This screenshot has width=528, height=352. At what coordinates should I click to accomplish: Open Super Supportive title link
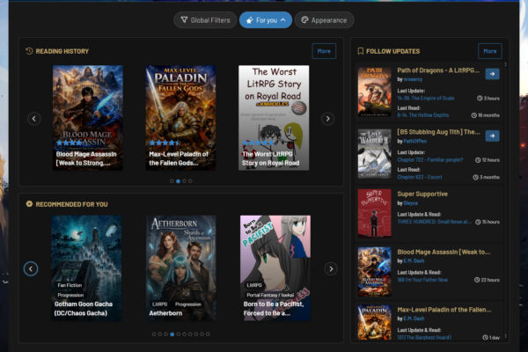pos(422,194)
